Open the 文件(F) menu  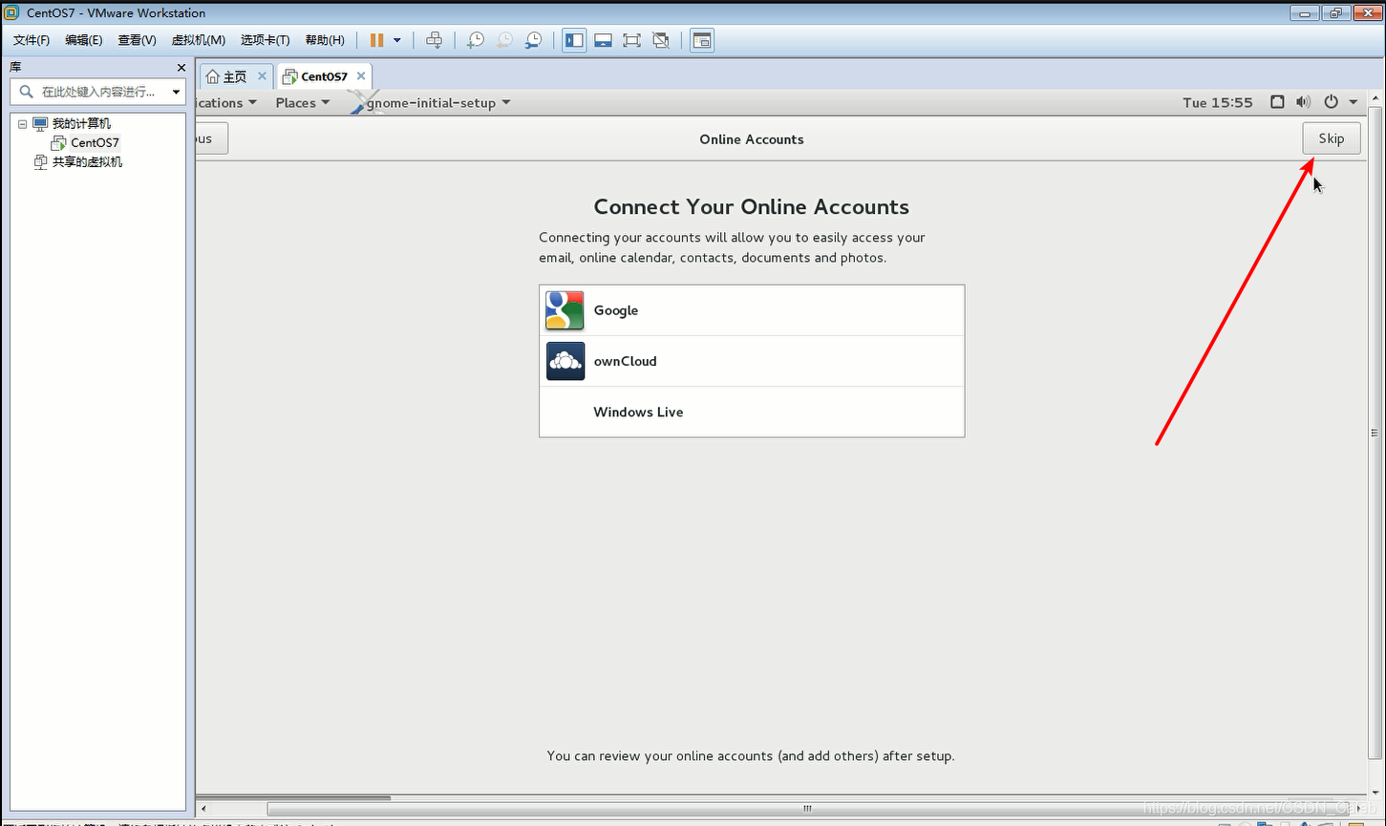pyautogui.click(x=32, y=40)
